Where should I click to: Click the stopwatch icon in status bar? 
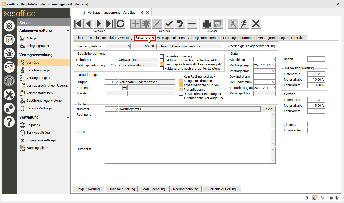(306, 198)
